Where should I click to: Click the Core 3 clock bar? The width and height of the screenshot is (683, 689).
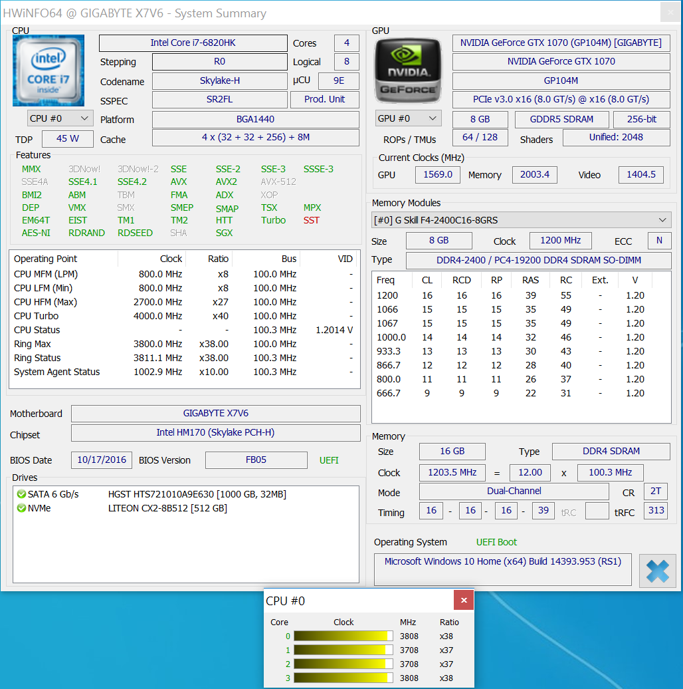click(343, 678)
